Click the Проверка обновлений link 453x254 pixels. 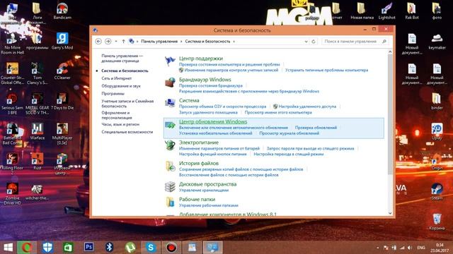pyautogui.click(x=316, y=128)
